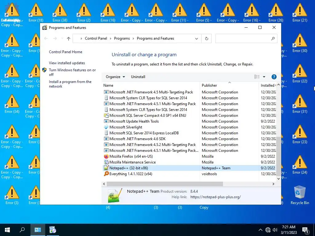Open the network icon in system tray

pyautogui.click(x=268, y=230)
